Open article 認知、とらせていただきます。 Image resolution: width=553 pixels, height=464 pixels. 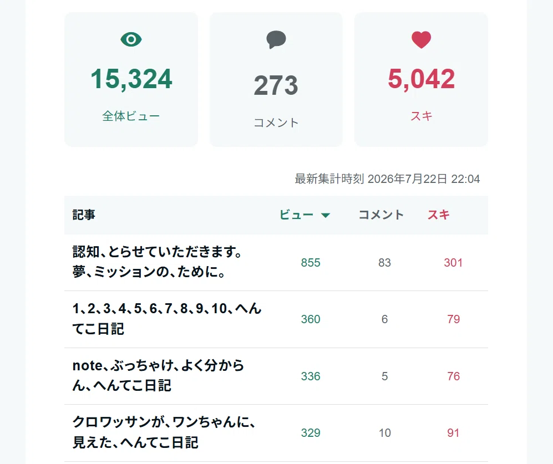point(158,262)
